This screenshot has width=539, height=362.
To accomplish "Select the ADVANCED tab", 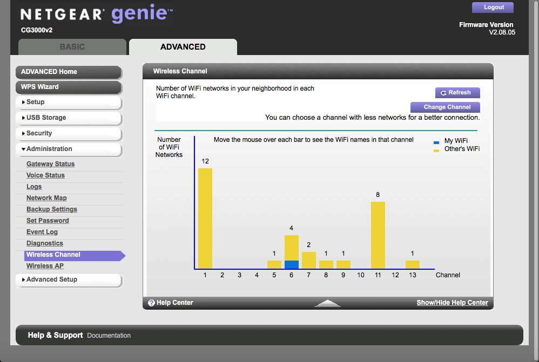I will click(x=183, y=47).
